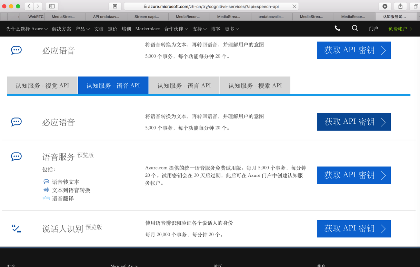Click the speech bubble icon next to 语音转文本
Screen dimensions: 420x267
[46, 182]
